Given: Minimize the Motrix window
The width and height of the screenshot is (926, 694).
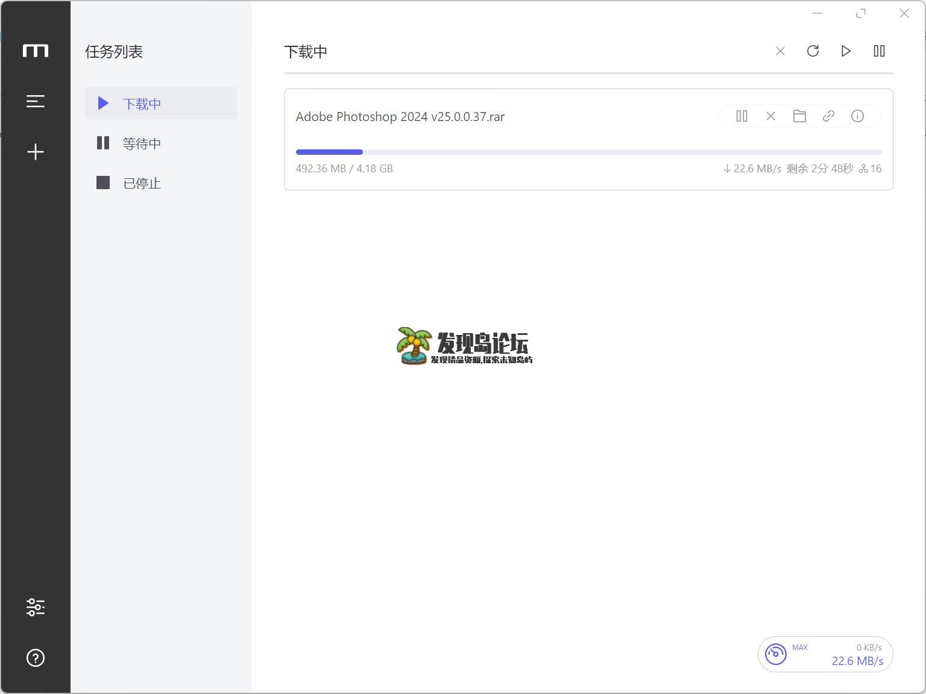Looking at the screenshot, I should [817, 13].
